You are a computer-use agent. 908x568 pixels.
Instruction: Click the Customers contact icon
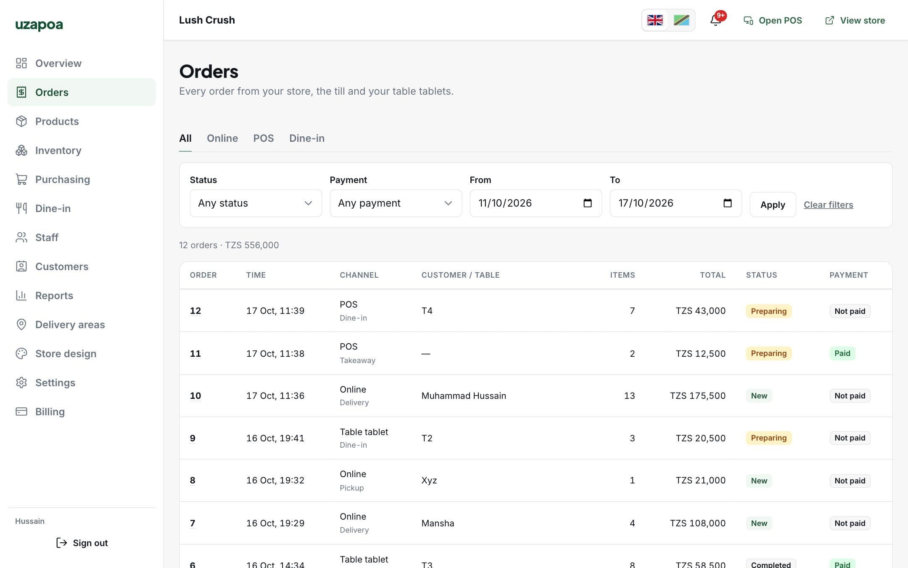coord(21,266)
